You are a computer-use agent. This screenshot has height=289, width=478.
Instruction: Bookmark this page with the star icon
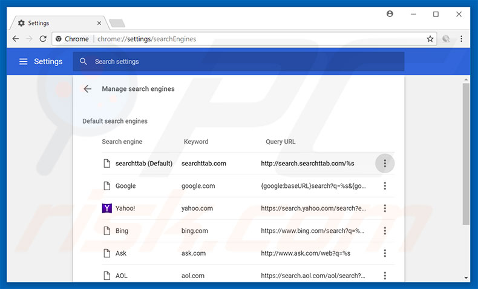coord(430,39)
